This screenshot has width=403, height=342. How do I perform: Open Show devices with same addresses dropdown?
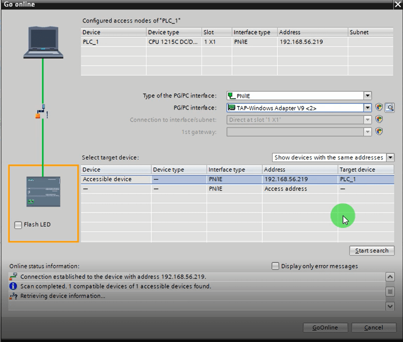[390, 157]
